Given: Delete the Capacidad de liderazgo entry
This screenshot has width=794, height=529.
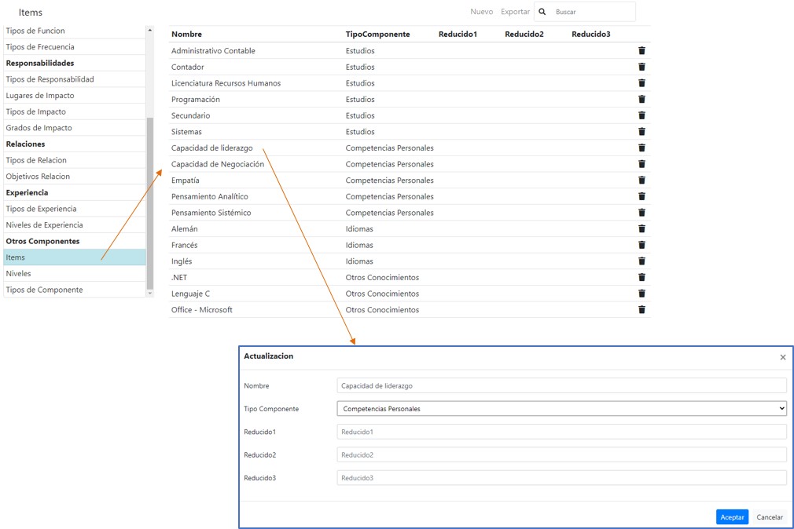Looking at the screenshot, I should pyautogui.click(x=641, y=148).
